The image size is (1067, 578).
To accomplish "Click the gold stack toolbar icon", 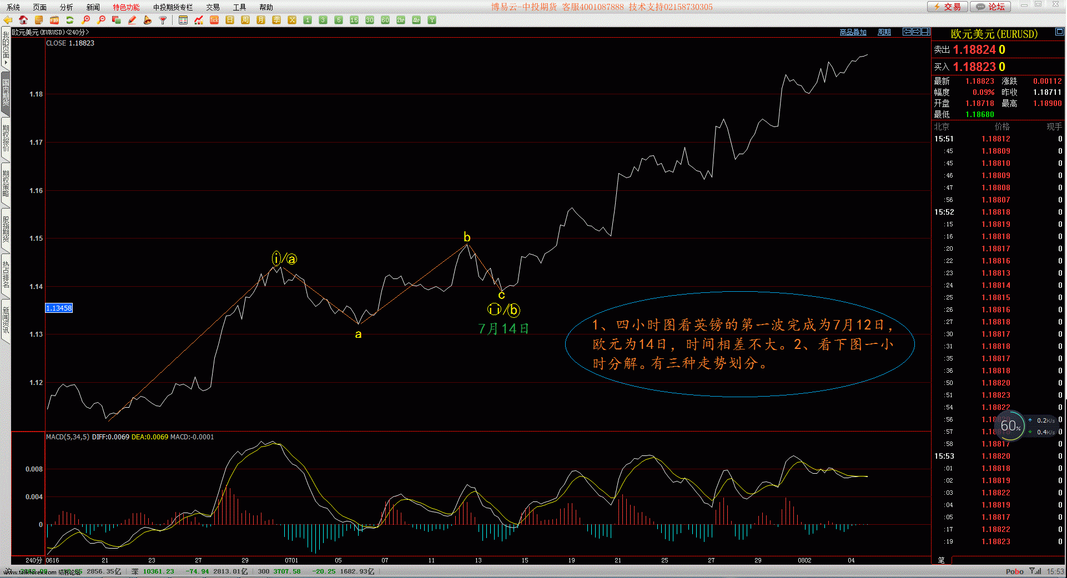I will (39, 20).
